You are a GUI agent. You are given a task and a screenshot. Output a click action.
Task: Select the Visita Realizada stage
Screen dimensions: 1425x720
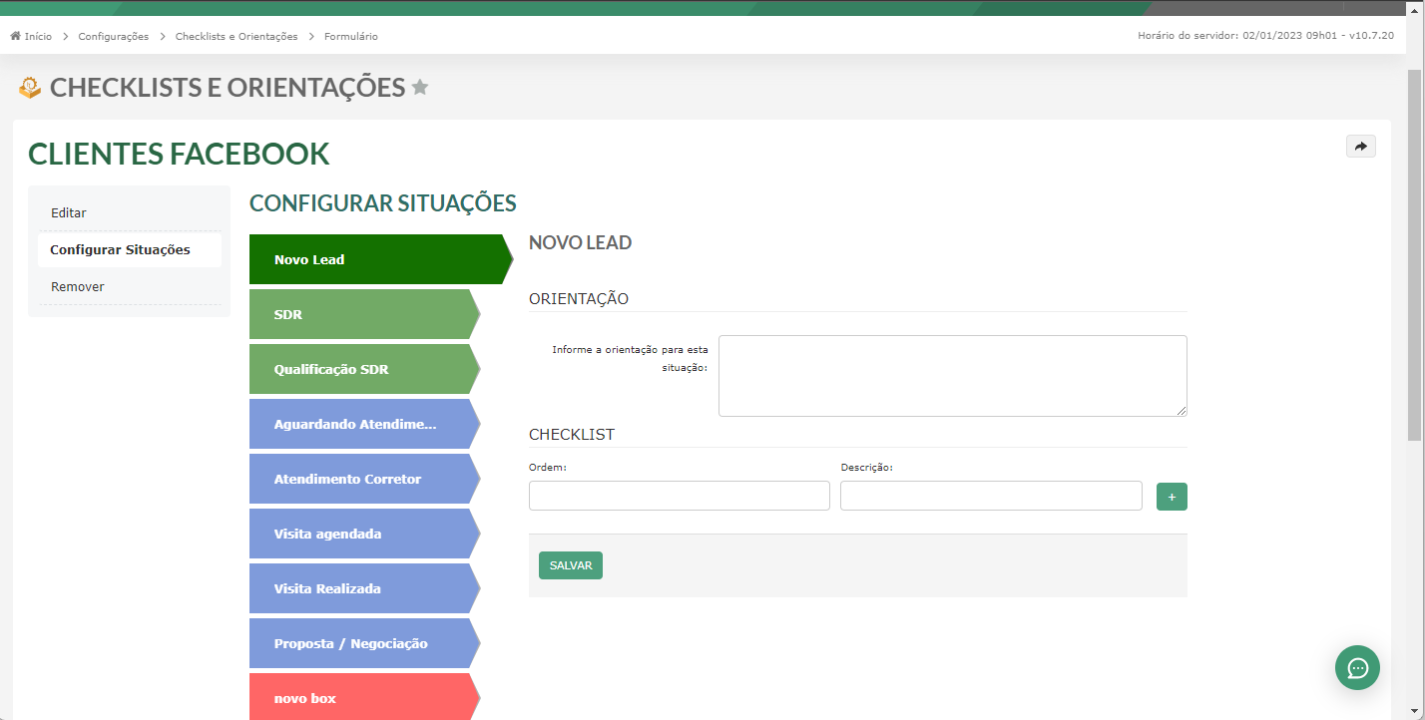(365, 588)
